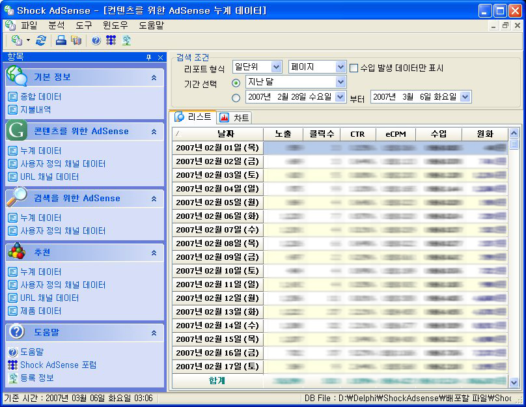Open 누계 데이터 under 콘텐츠를 위한 AdSense
This screenshot has height=407, width=526.
[x=41, y=150]
